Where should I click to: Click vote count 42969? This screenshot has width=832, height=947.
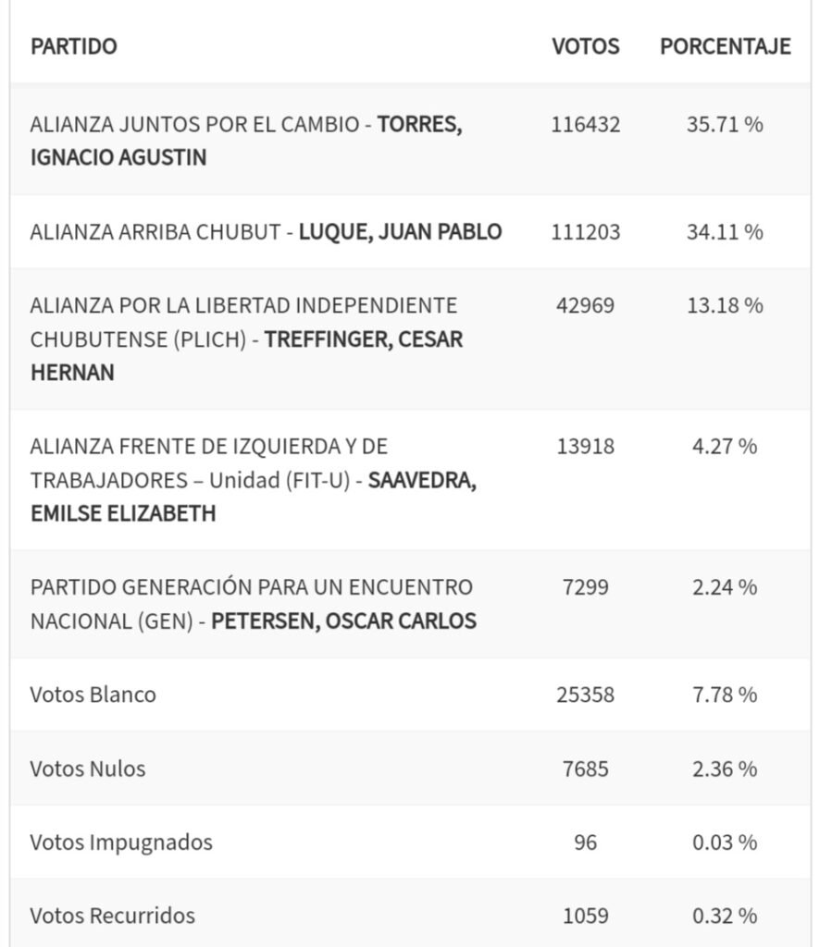585,305
